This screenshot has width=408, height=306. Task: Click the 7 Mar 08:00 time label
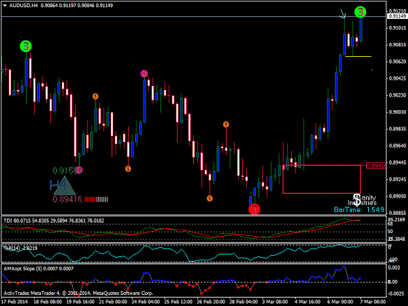tap(373, 301)
